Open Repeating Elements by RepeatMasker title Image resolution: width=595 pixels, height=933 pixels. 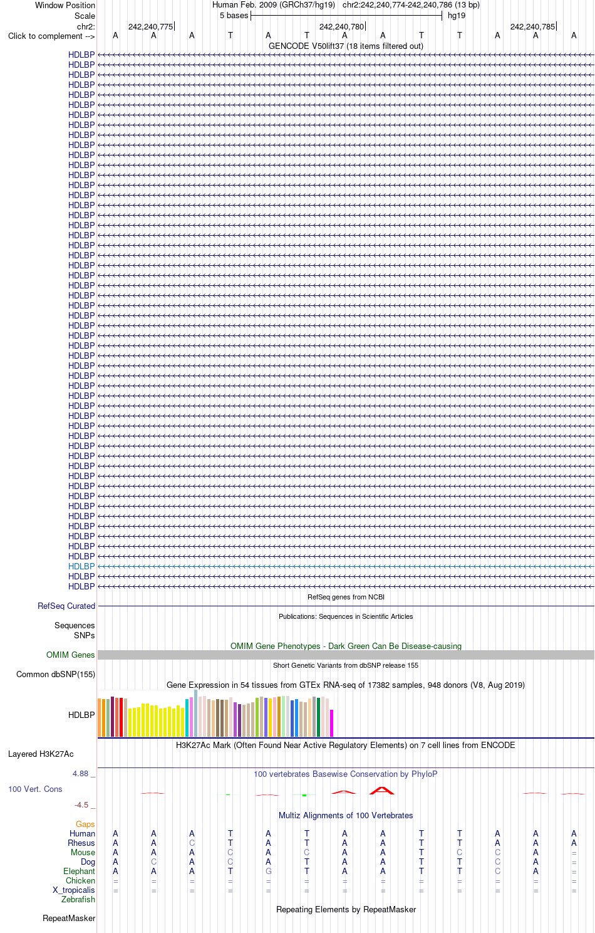[346, 909]
